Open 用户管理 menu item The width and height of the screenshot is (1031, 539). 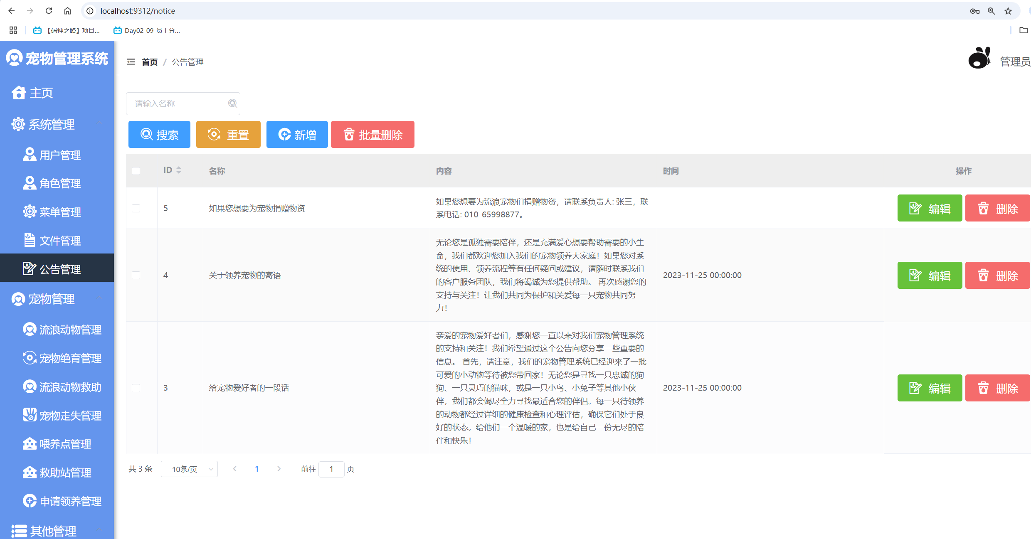coord(57,155)
